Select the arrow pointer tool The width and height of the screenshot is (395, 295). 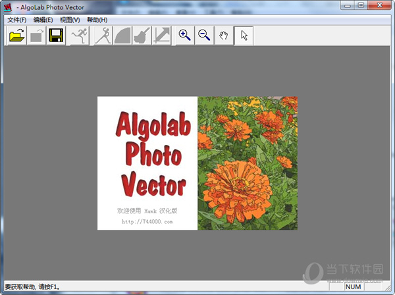tap(244, 36)
